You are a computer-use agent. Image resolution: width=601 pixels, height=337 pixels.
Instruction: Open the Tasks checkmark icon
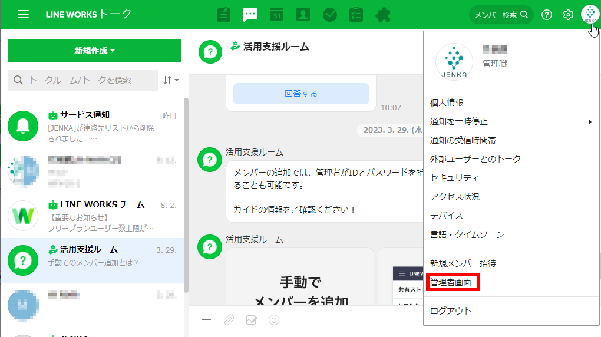pyautogui.click(x=329, y=15)
